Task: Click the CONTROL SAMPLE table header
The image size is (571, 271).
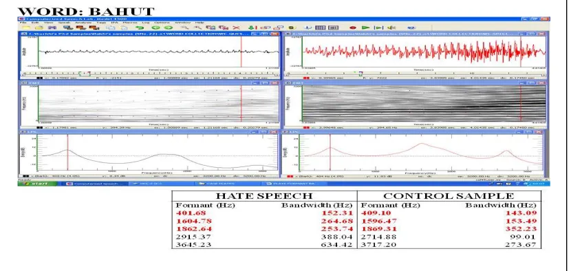Action: click(x=449, y=195)
